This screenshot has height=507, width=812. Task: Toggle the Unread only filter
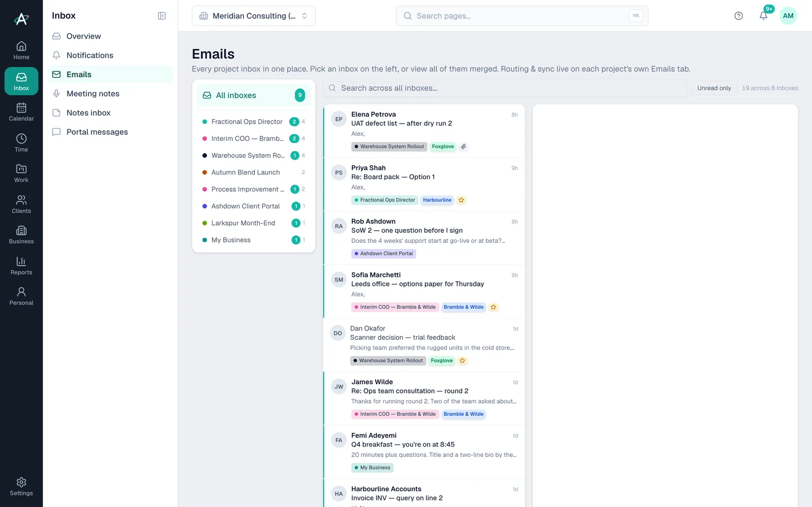714,88
